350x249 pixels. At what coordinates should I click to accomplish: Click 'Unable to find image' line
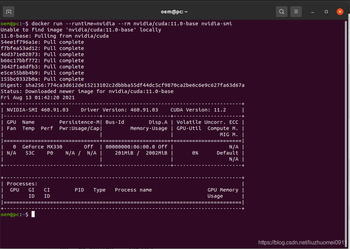point(81,30)
